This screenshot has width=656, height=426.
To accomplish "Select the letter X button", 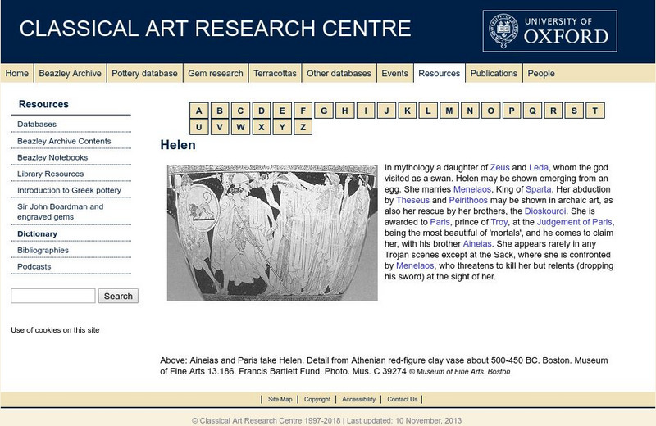I will [x=262, y=127].
